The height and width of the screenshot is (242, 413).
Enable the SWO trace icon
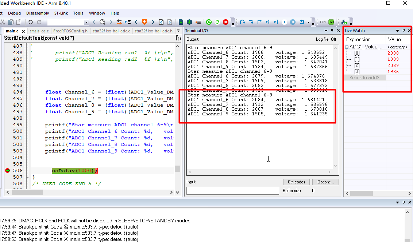click(x=331, y=22)
